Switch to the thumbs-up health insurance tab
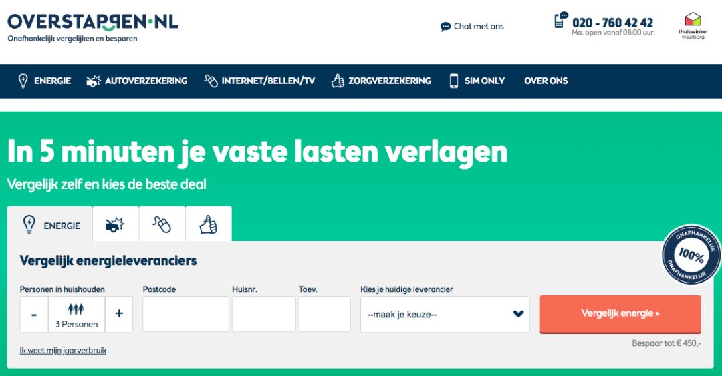This screenshot has height=376, width=722. (x=209, y=224)
